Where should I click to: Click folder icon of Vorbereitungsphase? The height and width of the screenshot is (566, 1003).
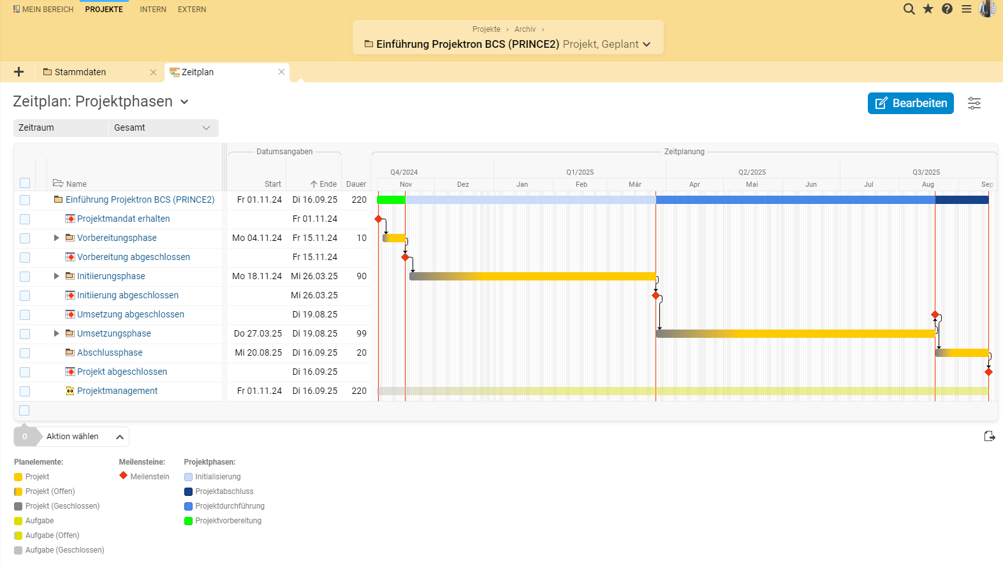coord(70,238)
